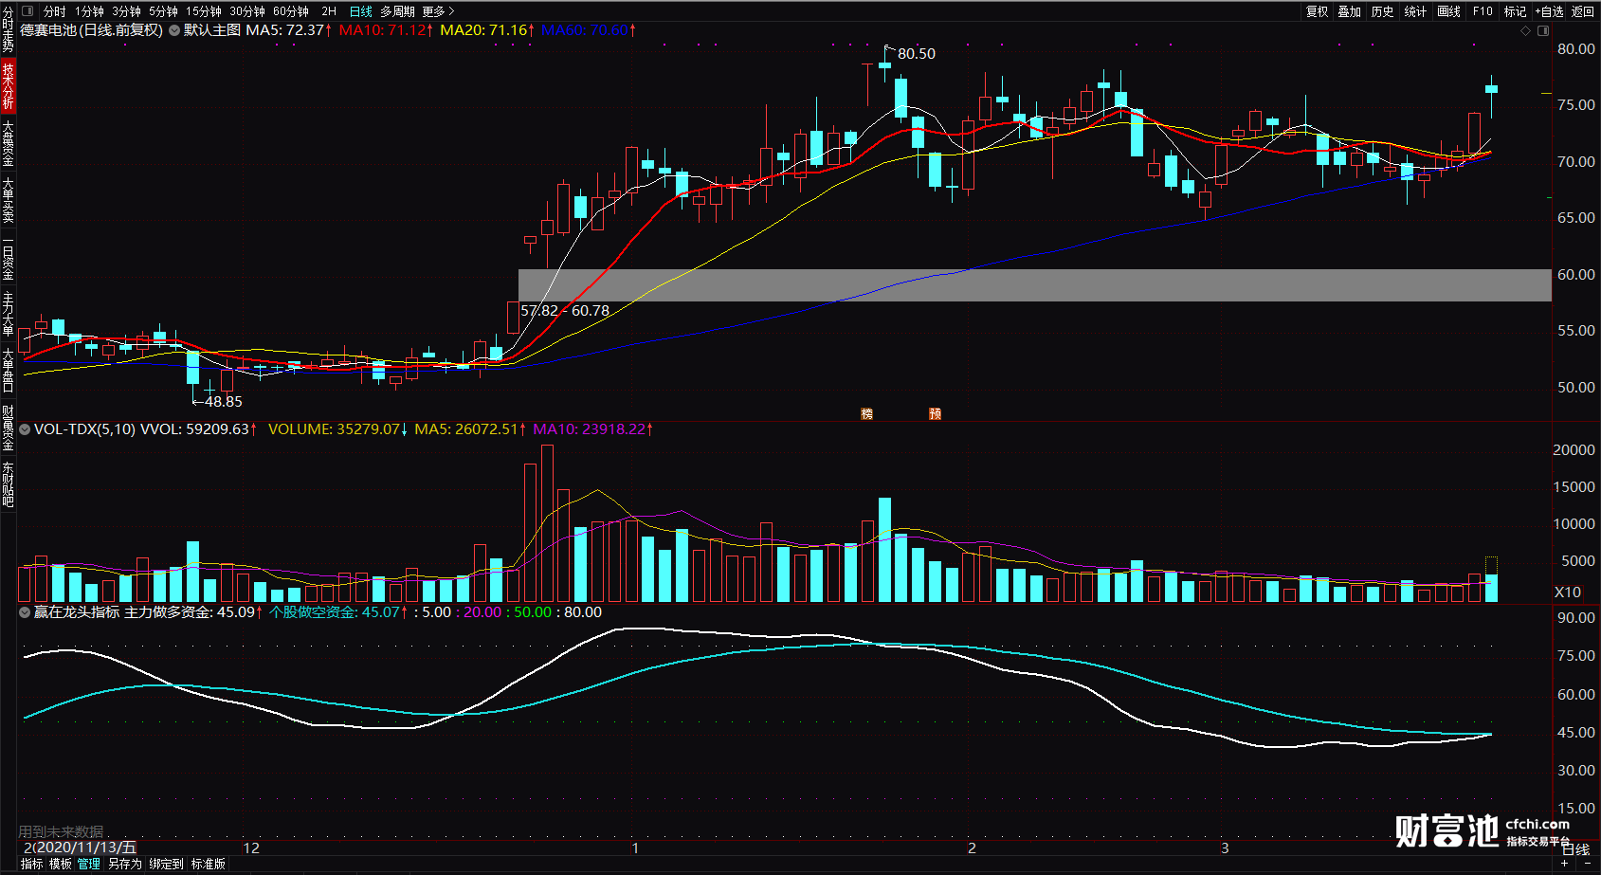Viewport: 1601px width, 875px height.
Task: Click 指标 at bottom toolbar
Action: pyautogui.click(x=31, y=864)
